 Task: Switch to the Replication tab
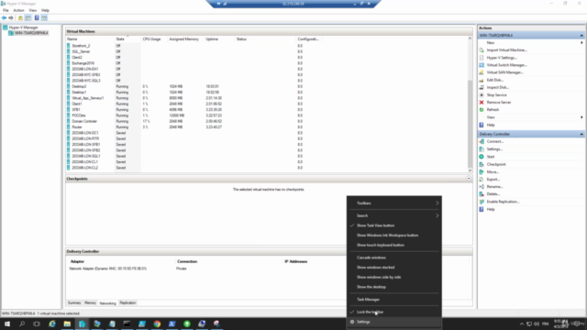click(127, 303)
